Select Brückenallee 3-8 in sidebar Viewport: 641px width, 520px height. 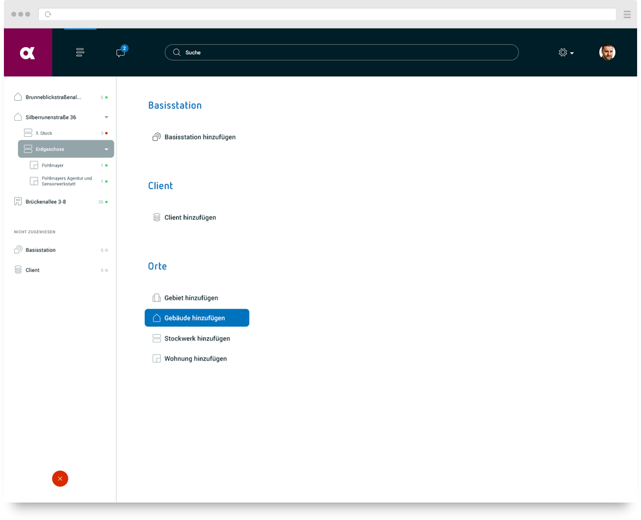point(45,202)
